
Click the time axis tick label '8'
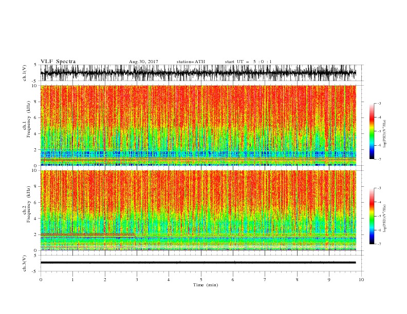297,280
